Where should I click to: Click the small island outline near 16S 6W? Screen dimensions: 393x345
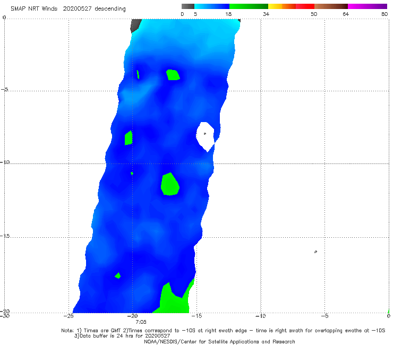[315, 252]
